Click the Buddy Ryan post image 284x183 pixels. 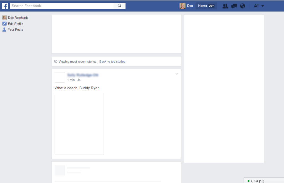pos(79,124)
